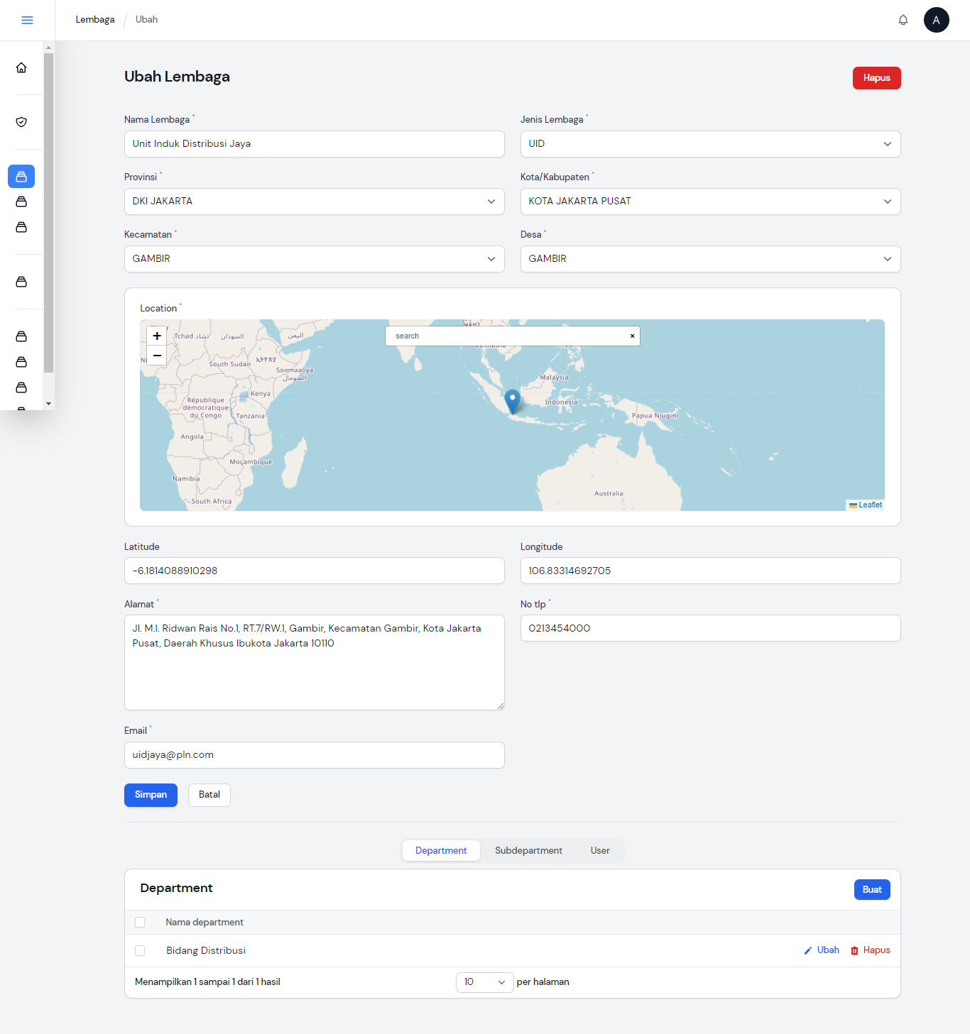Image resolution: width=970 pixels, height=1034 pixels.
Task: Open the per halaman rows dropdown
Action: click(x=484, y=982)
